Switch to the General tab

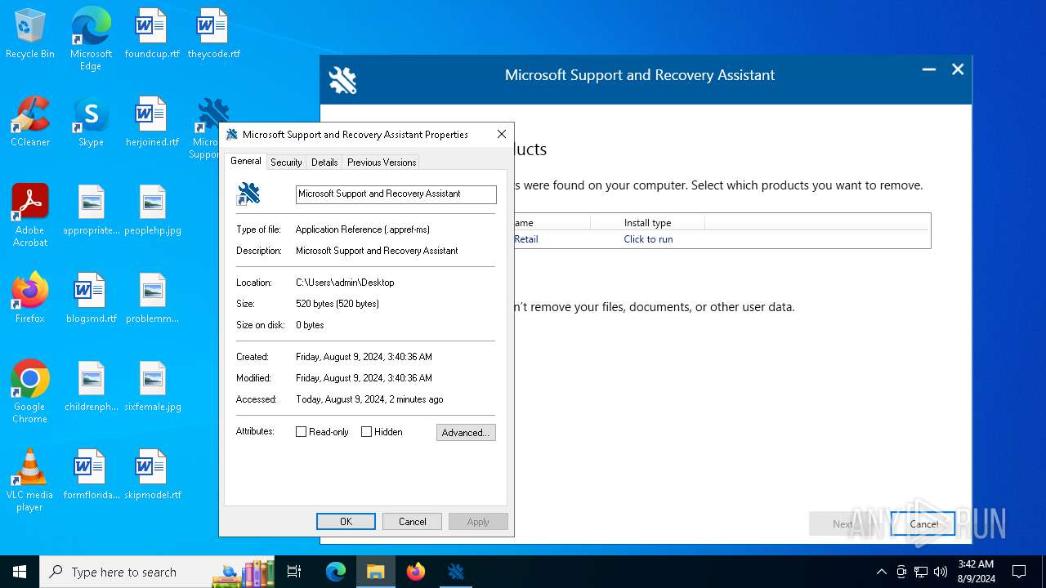(245, 161)
